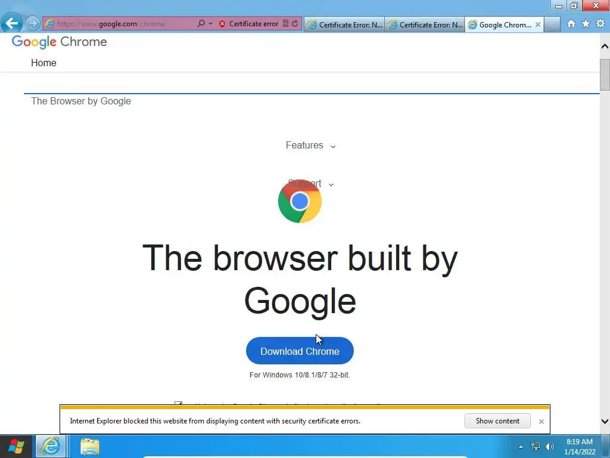Close the Google Chrome tab

coord(538,24)
